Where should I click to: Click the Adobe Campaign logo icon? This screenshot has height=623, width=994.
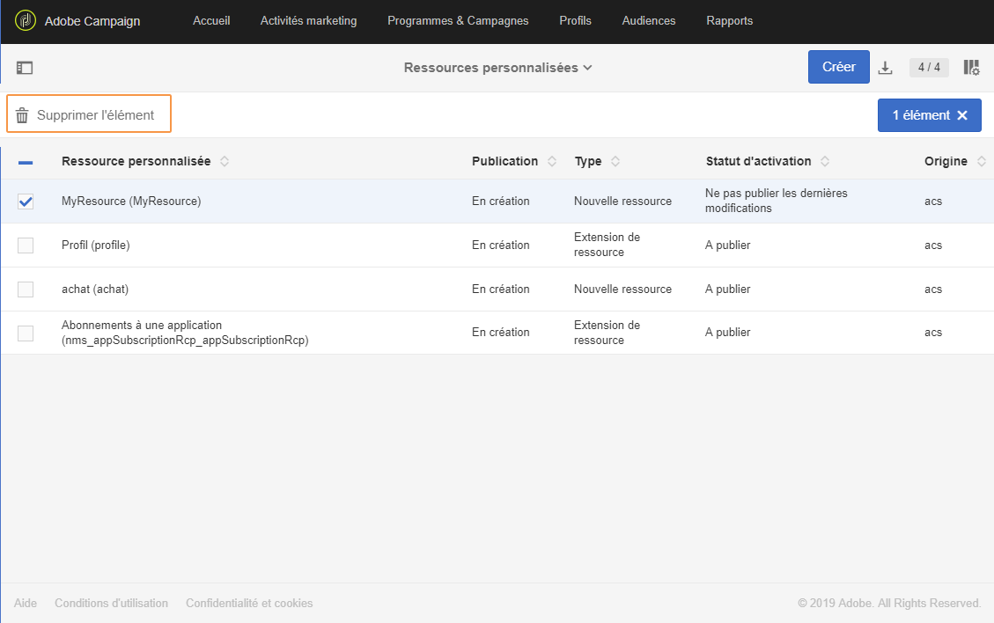25,21
